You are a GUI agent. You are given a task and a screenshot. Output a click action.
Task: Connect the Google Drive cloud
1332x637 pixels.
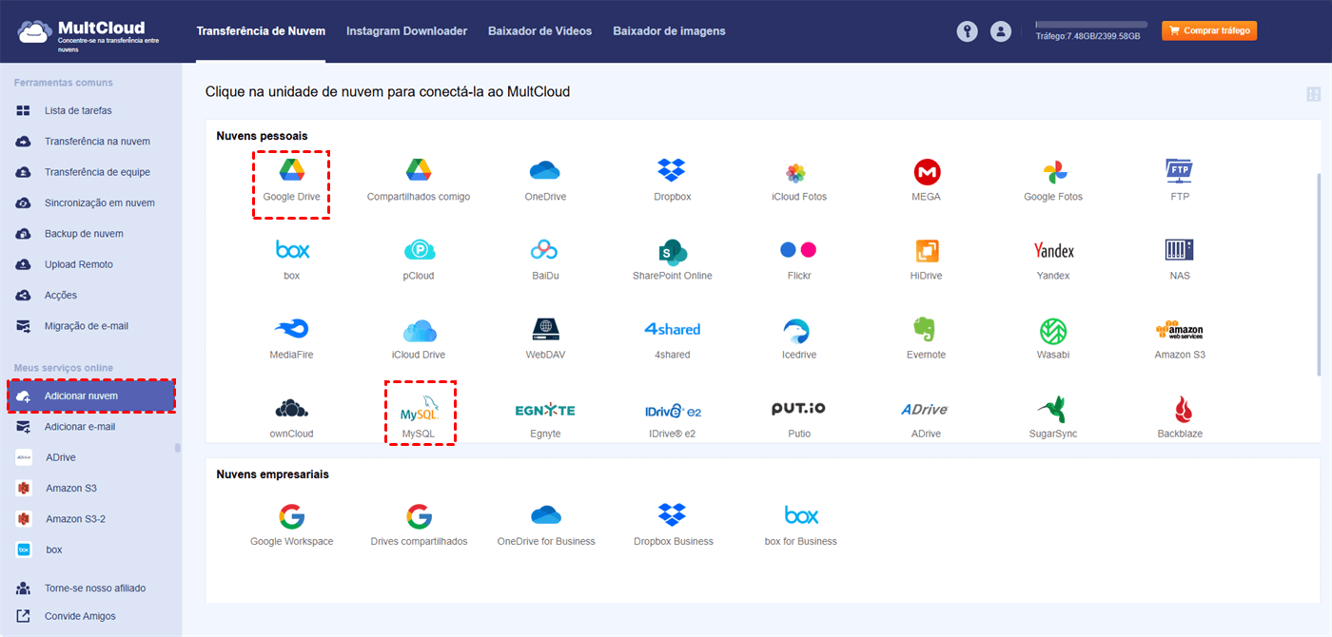coord(291,170)
